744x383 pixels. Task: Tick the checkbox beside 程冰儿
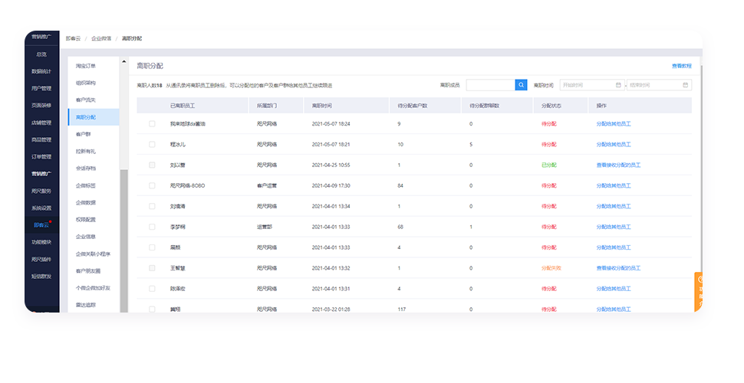pyautogui.click(x=152, y=144)
